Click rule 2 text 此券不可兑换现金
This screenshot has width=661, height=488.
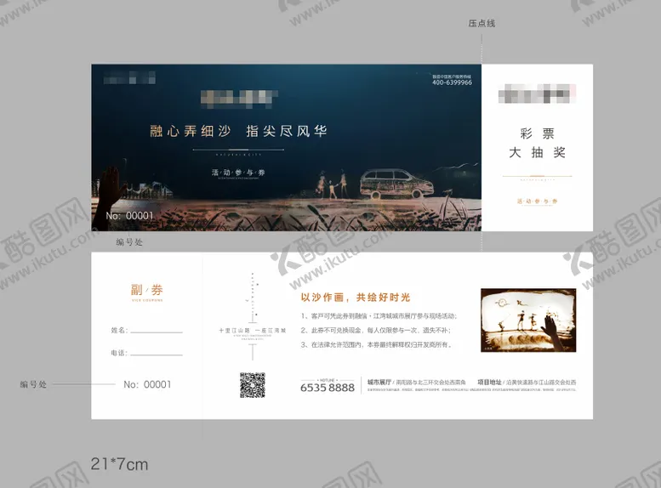[376, 331]
